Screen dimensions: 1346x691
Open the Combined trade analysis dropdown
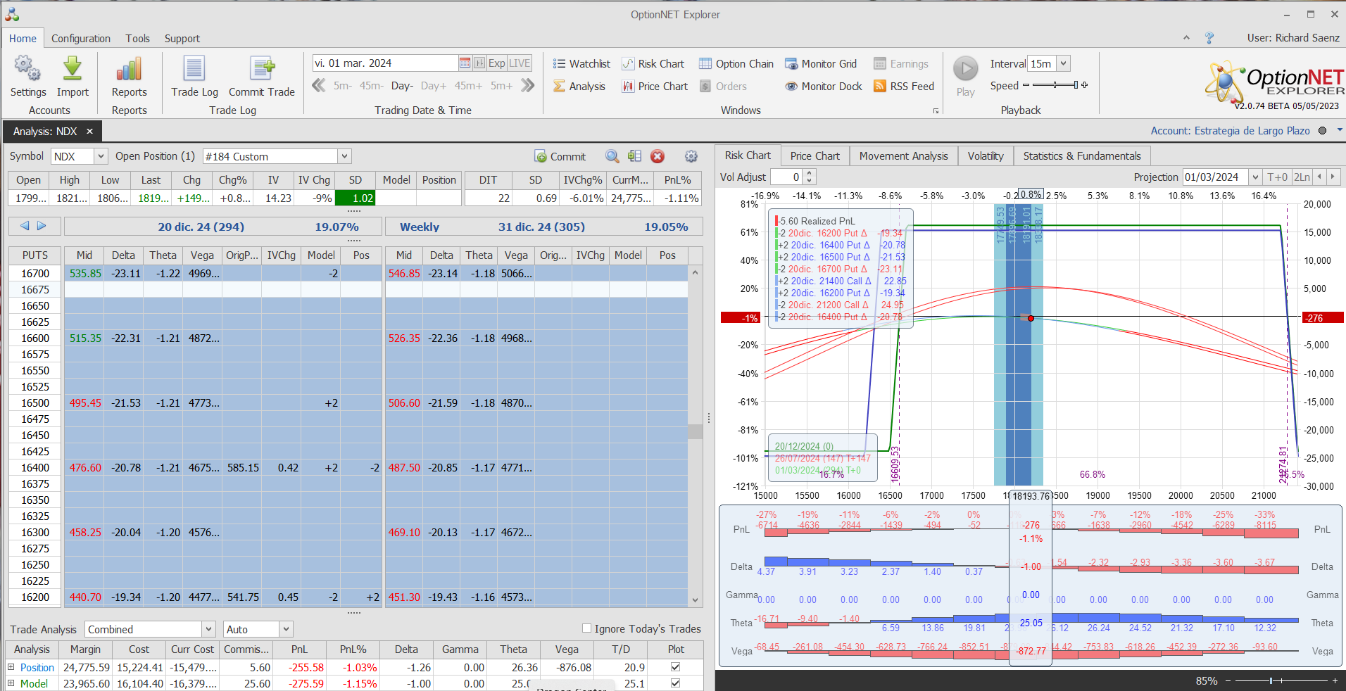pyautogui.click(x=208, y=629)
